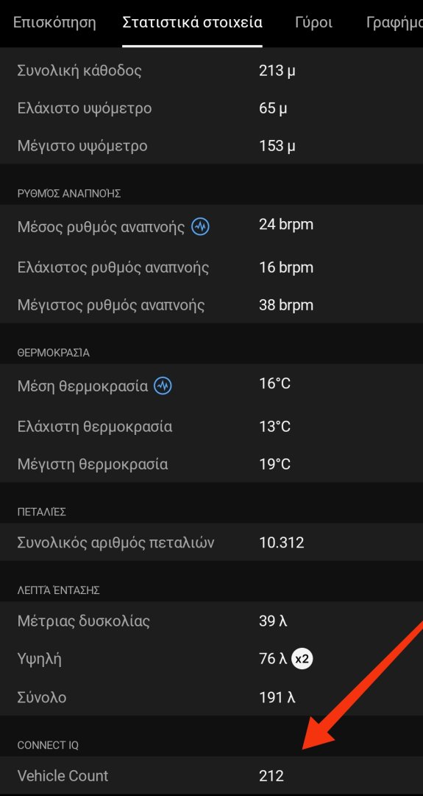This screenshot has width=423, height=796.
Task: Open the Γραφήματα tab
Action: coord(394,22)
